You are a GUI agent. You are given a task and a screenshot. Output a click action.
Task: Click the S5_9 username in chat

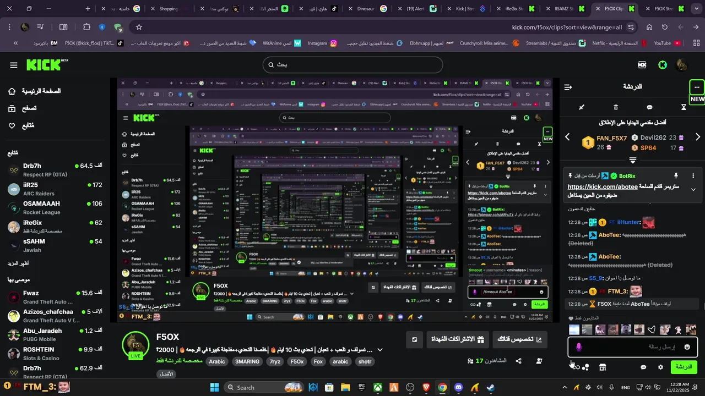tap(596, 278)
